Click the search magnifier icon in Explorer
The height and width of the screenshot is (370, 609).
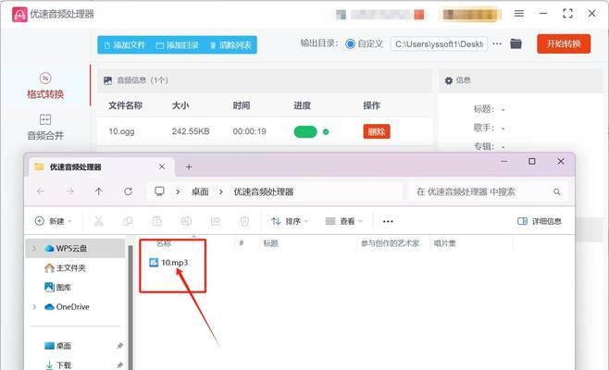(557, 191)
